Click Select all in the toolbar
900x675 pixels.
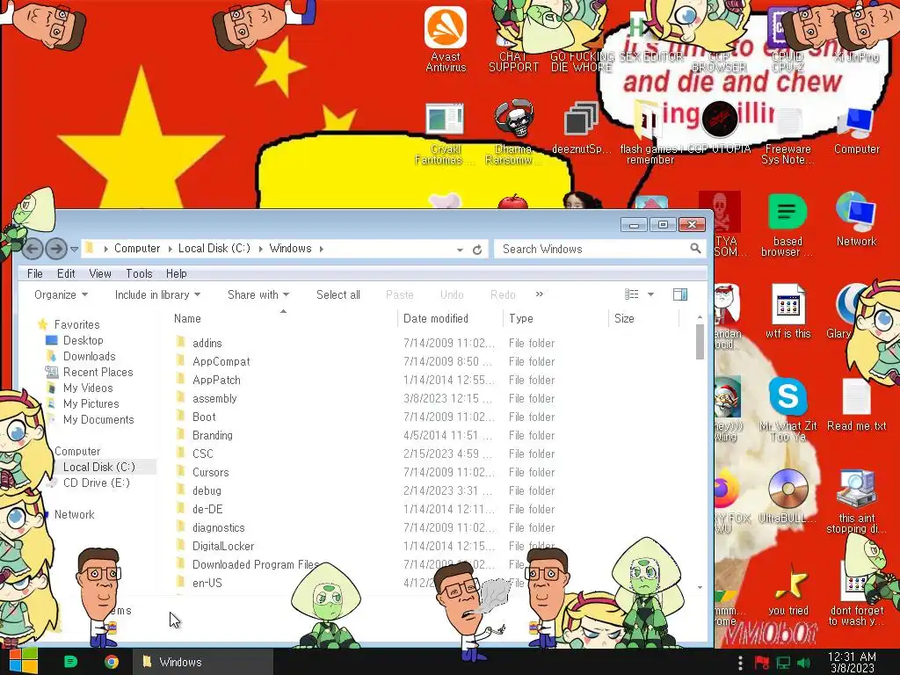pyautogui.click(x=338, y=294)
